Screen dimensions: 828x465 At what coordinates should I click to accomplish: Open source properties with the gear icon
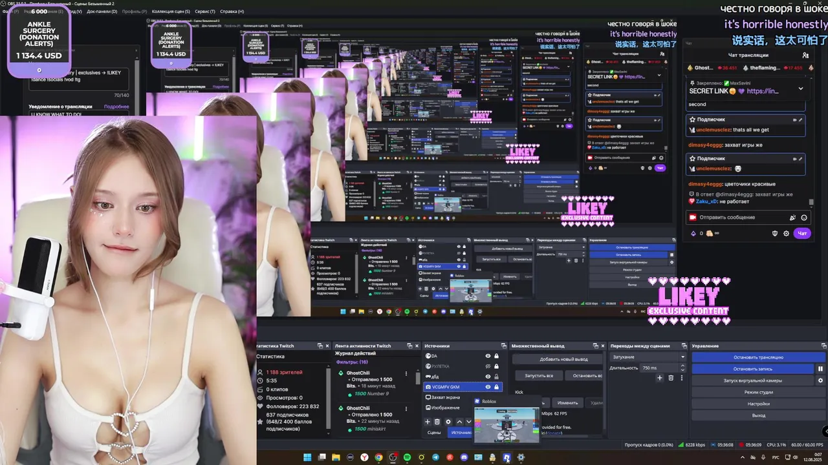point(448,422)
